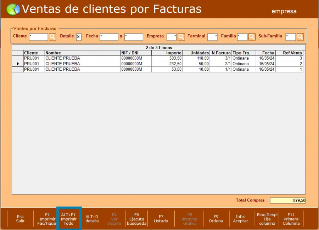Click the Importe column header
Screen dimensions: 319x230
coord(167,53)
